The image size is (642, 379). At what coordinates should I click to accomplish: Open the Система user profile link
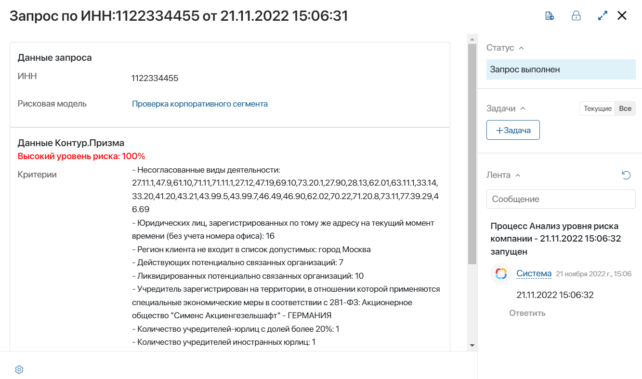pyautogui.click(x=534, y=273)
